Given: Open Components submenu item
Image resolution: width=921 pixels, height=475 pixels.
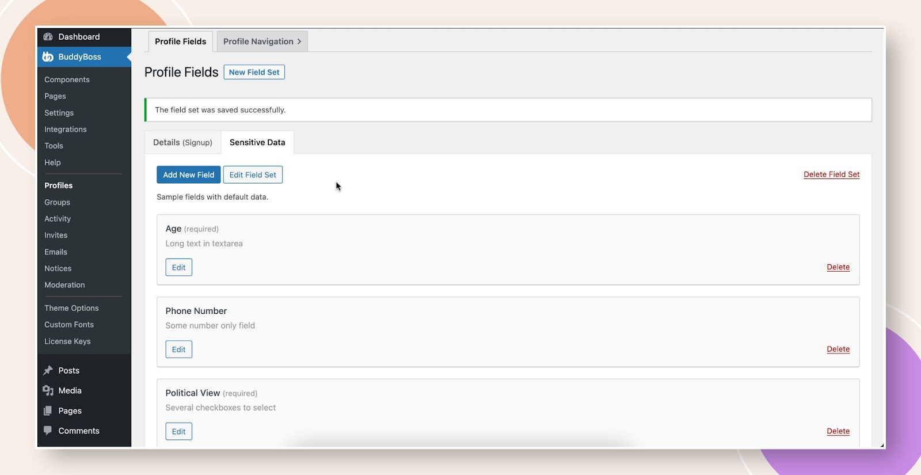Looking at the screenshot, I should point(67,79).
